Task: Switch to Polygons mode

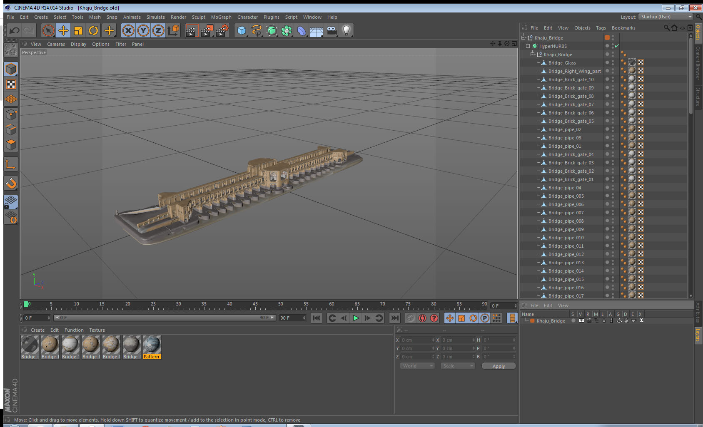Action: tap(11, 145)
